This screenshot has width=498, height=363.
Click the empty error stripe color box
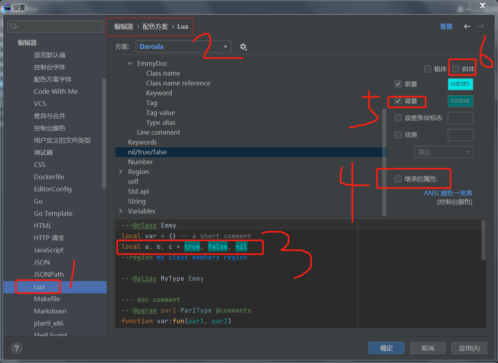coord(461,118)
